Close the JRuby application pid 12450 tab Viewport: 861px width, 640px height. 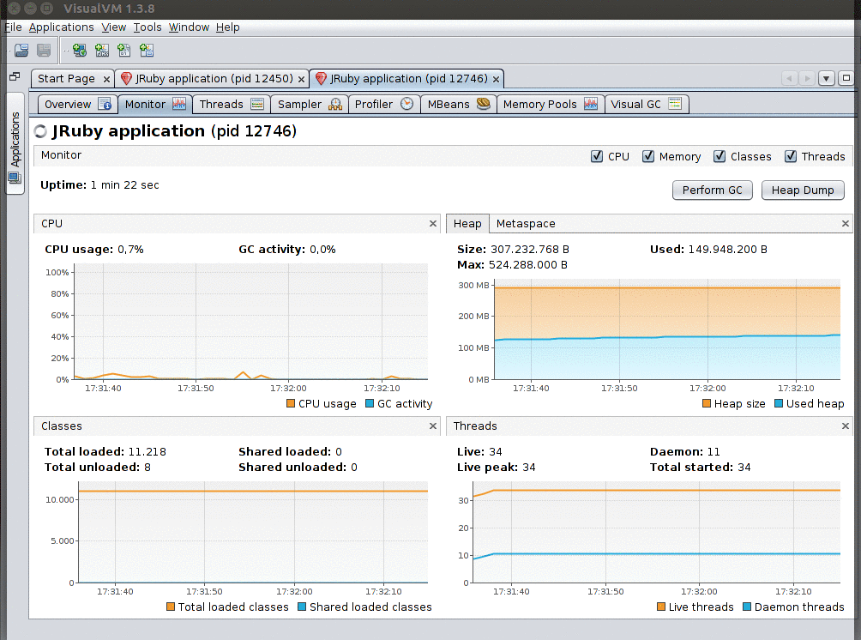coord(302,80)
